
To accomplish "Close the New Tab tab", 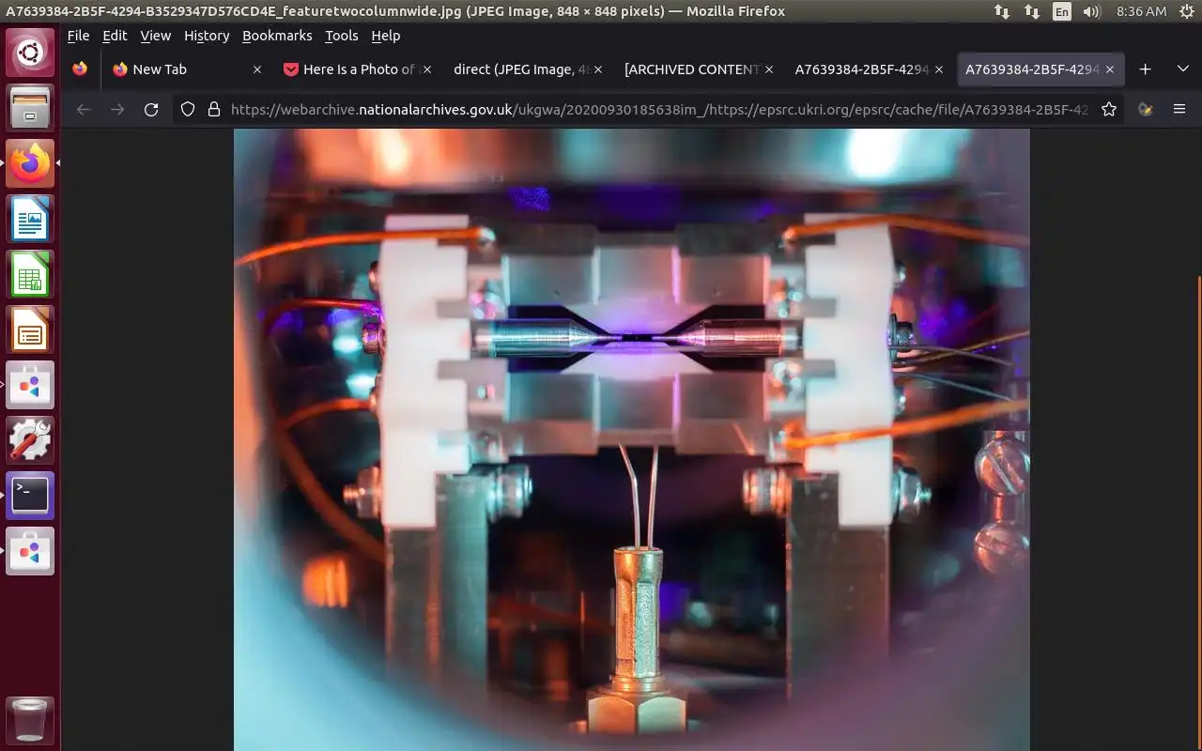I will coord(257,69).
